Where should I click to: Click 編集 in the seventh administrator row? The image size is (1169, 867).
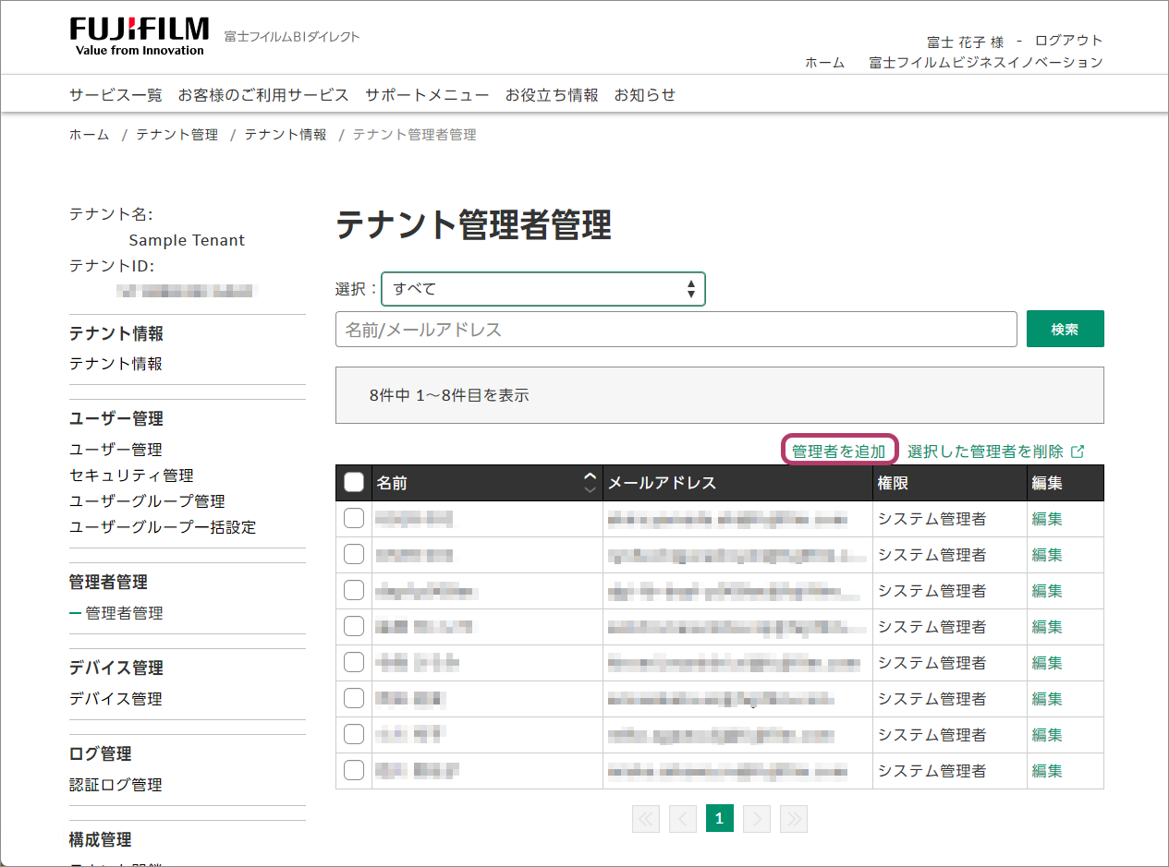pyautogui.click(x=1047, y=735)
